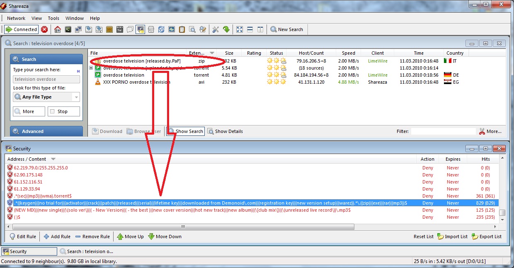Click the Extension column sort arrow
This screenshot has width=514, height=268.
(212, 53)
